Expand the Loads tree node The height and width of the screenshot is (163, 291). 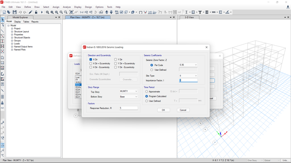[12, 43]
